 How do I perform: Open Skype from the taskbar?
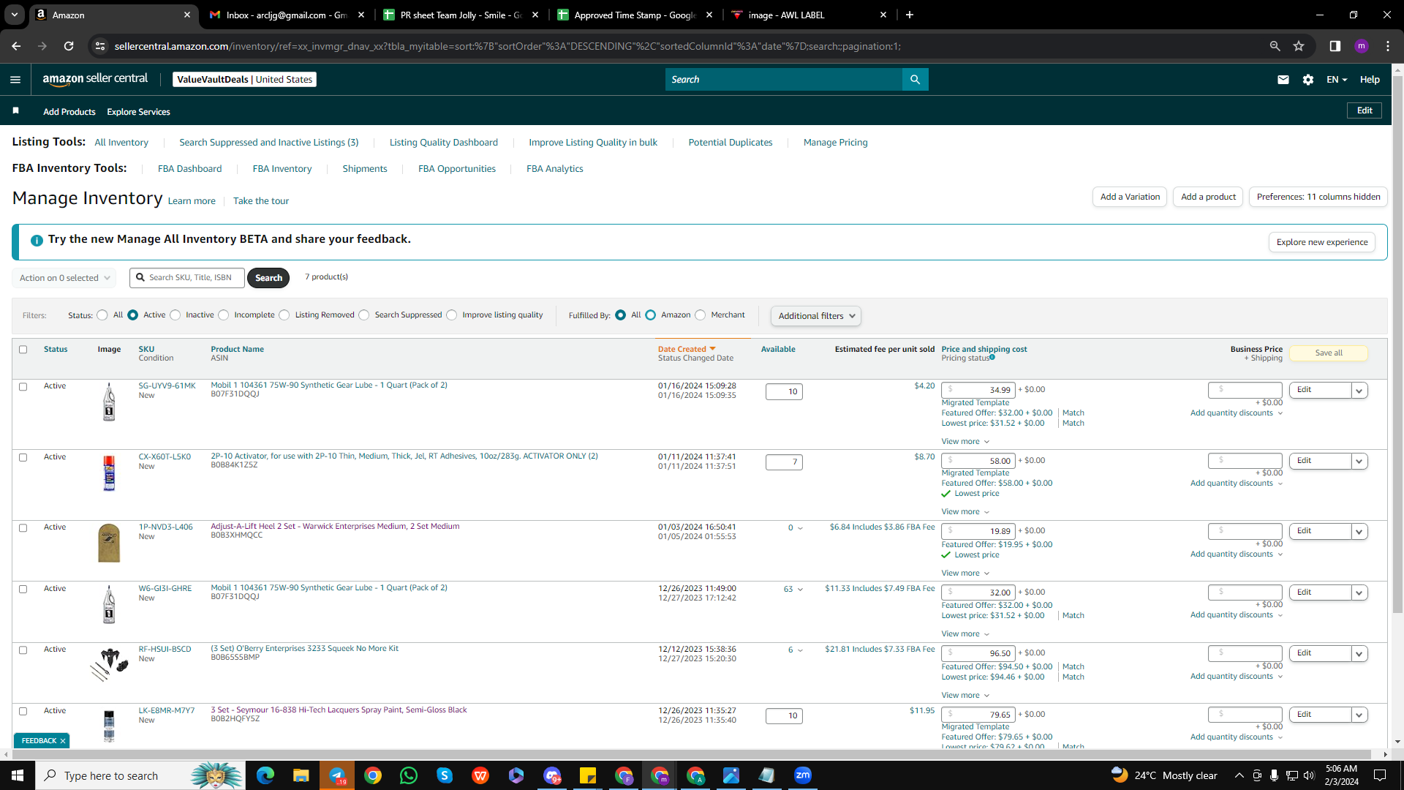point(445,775)
